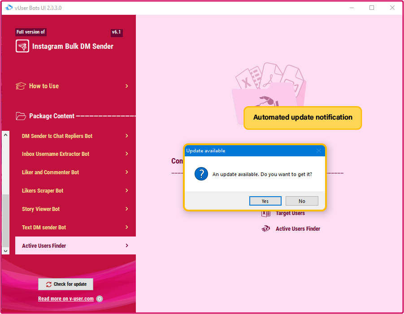The image size is (404, 314).
Task: Expand Inbox Username Extractor Bot arrow
Action: click(127, 154)
